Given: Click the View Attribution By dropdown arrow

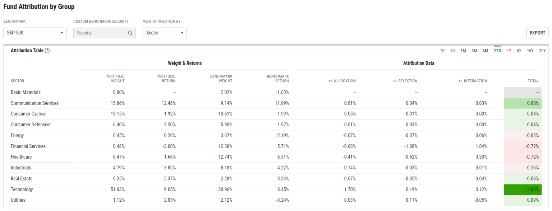Looking at the screenshot, I should [x=181, y=33].
